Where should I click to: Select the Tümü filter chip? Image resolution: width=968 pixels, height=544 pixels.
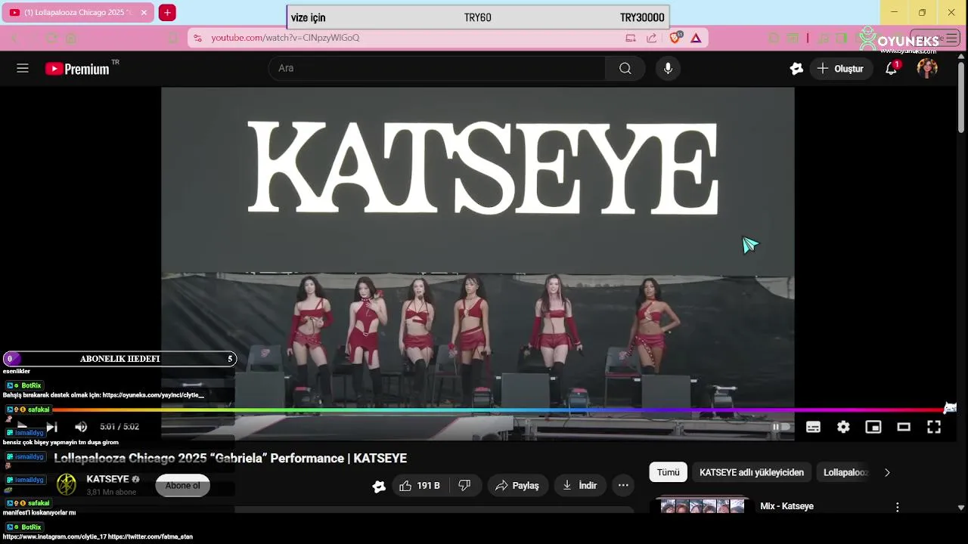[668, 472]
